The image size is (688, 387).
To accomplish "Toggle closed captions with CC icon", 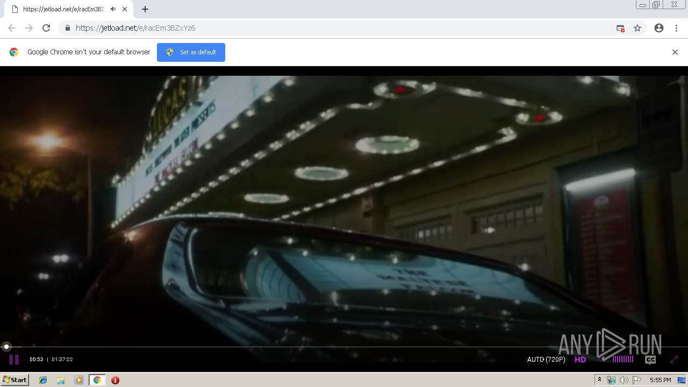I will click(650, 360).
